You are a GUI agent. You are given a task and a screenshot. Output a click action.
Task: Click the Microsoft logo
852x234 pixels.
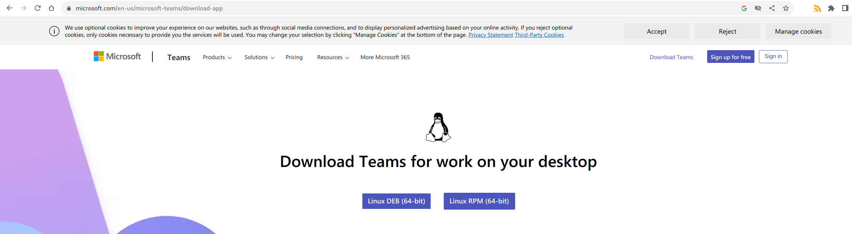(117, 56)
